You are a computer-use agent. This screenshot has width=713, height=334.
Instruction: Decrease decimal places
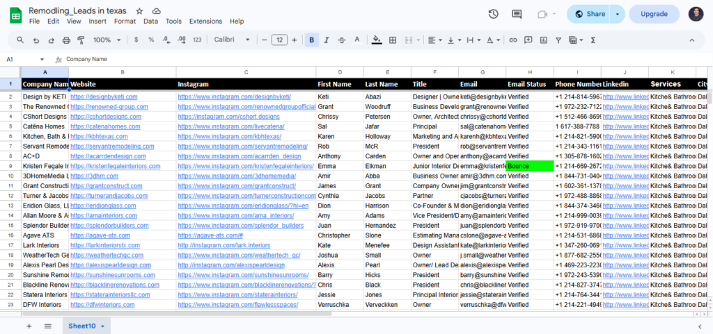tap(166, 40)
